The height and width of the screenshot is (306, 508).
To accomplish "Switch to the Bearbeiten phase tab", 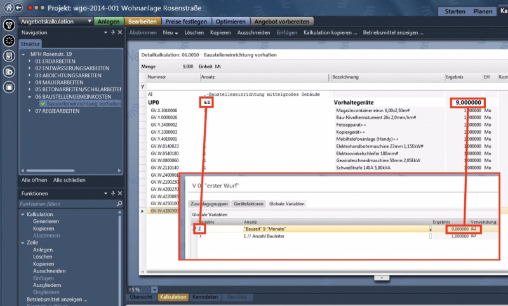I will (142, 22).
